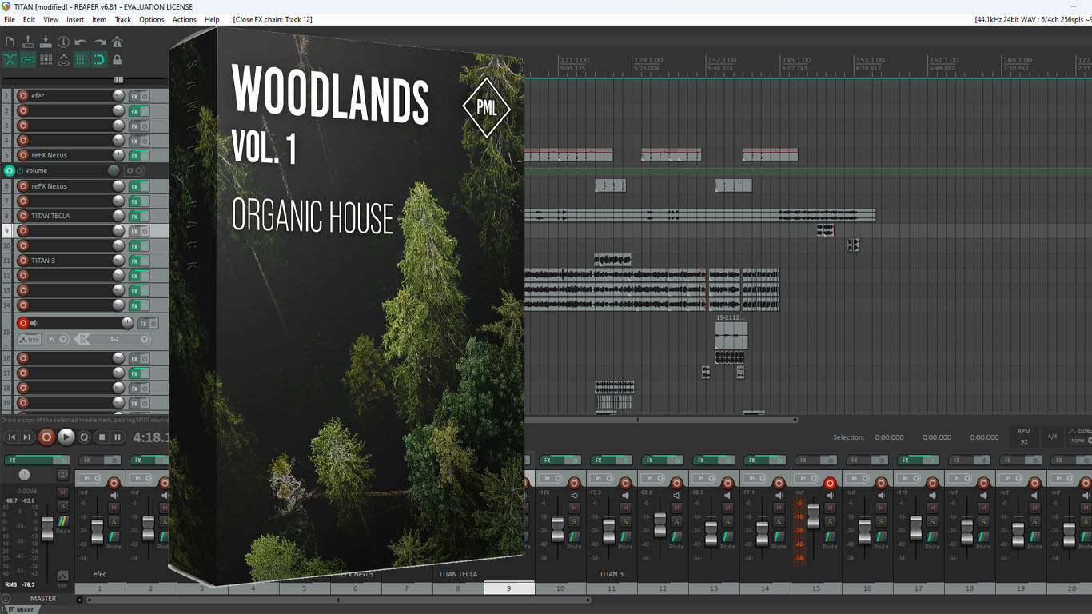Image resolution: width=1092 pixels, height=614 pixels.
Task: Open Project Settings info icon in toolbar
Action: pyautogui.click(x=63, y=42)
